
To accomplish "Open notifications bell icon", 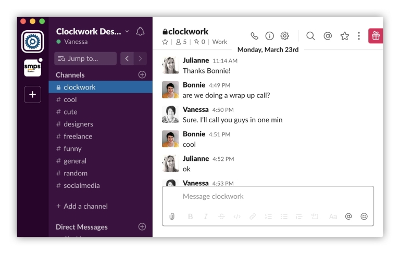I will click(140, 32).
